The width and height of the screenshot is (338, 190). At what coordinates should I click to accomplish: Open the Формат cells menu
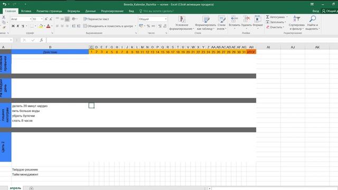tap(258, 22)
